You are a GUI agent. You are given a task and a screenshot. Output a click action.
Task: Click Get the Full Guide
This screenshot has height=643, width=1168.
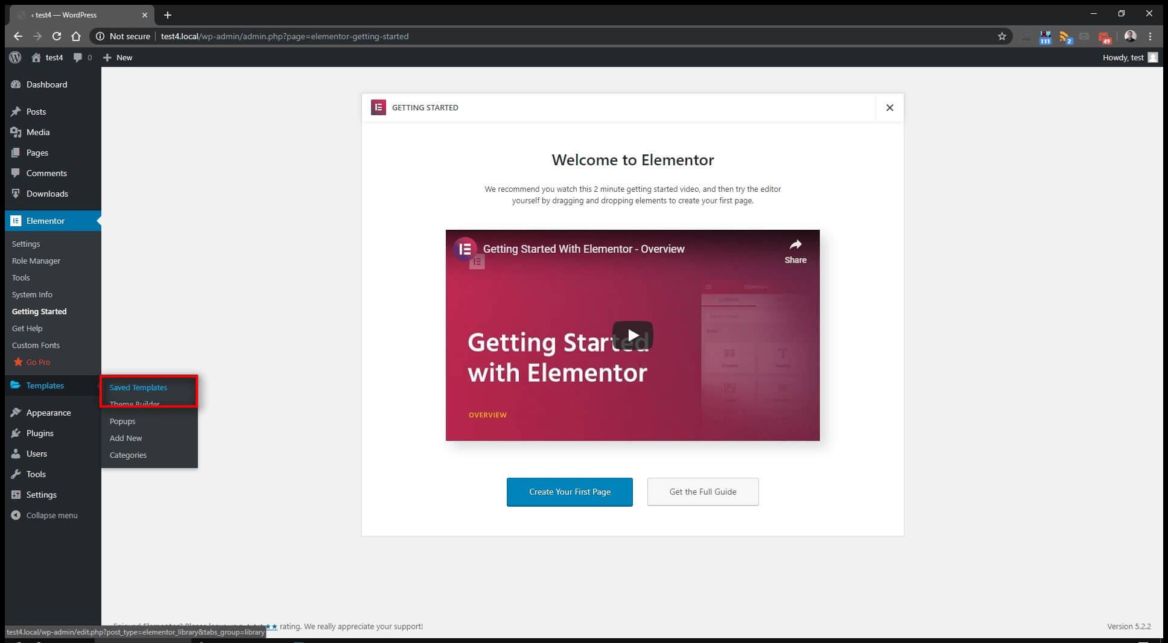click(703, 492)
